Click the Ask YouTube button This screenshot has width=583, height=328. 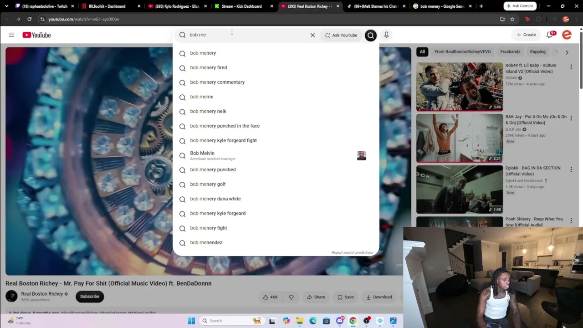[x=341, y=35]
